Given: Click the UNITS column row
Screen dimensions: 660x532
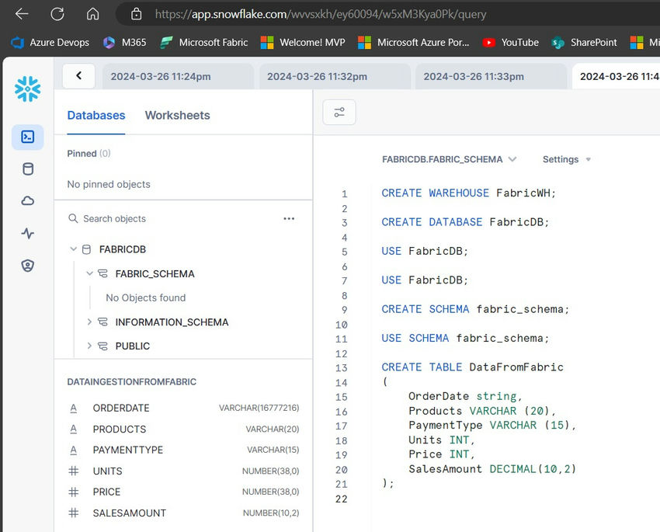Looking at the screenshot, I should 183,471.
